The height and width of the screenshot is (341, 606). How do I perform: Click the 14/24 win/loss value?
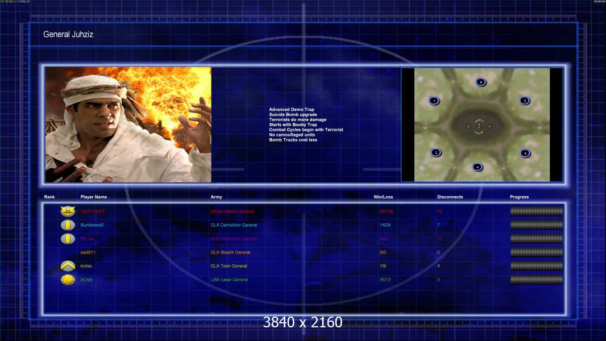tap(385, 225)
